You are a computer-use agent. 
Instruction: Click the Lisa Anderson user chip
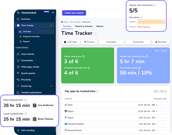[x=44, y=105]
